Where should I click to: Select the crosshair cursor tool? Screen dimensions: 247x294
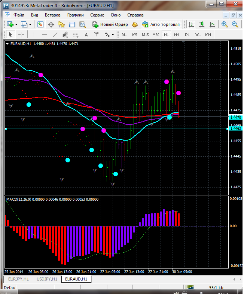tap(21, 34)
